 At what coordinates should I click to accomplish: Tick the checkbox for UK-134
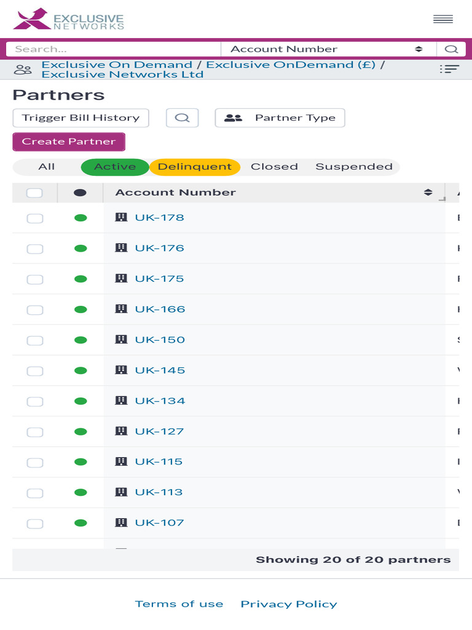coord(35,401)
